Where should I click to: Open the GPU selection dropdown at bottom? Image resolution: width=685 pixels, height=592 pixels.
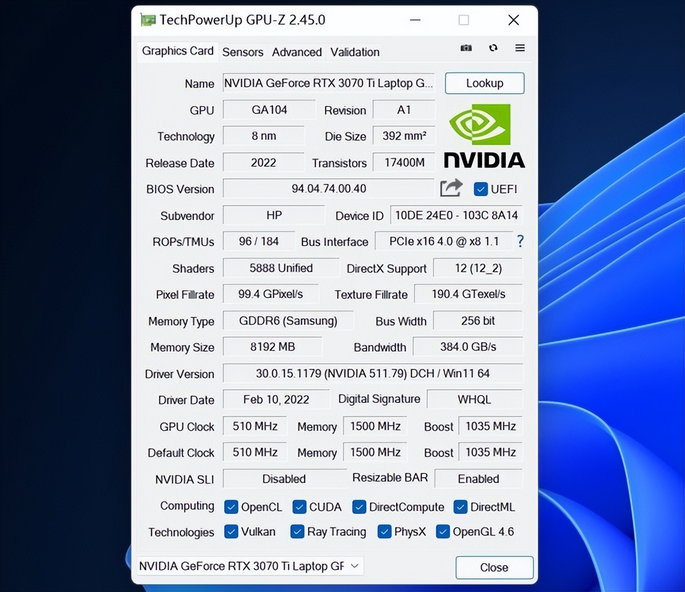[x=250, y=566]
